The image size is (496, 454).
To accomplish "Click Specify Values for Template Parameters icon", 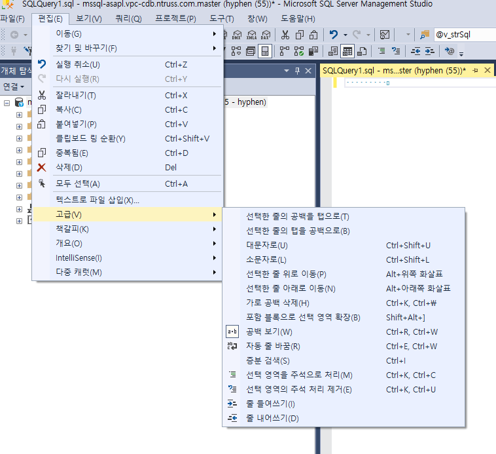I will (449, 50).
